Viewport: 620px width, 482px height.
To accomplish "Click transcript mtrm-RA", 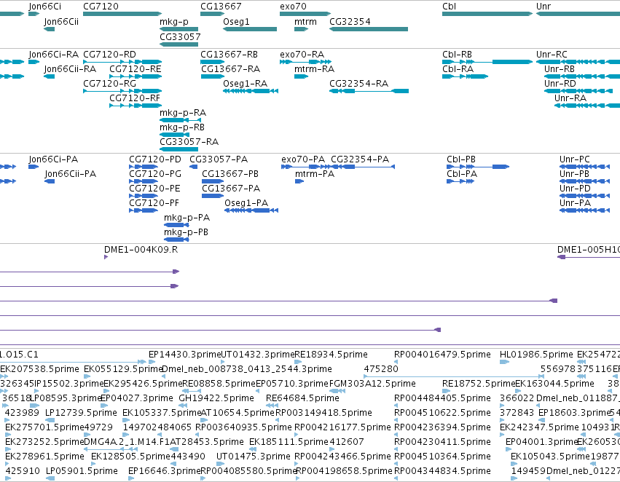I will 302,76.
